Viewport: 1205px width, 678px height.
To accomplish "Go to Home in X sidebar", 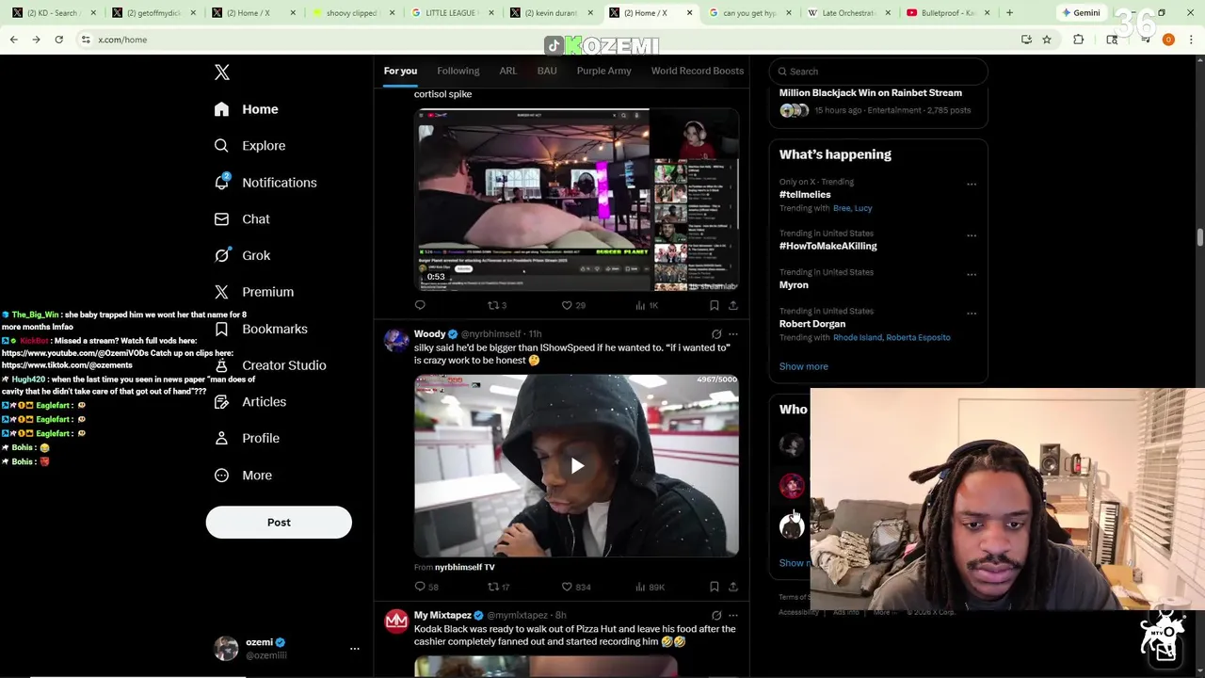I will 246,109.
